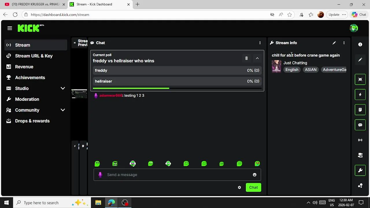Viewport: 370px width, 208px height.
Task: Click the purple microphone identity icon in message box
Action: click(100, 175)
